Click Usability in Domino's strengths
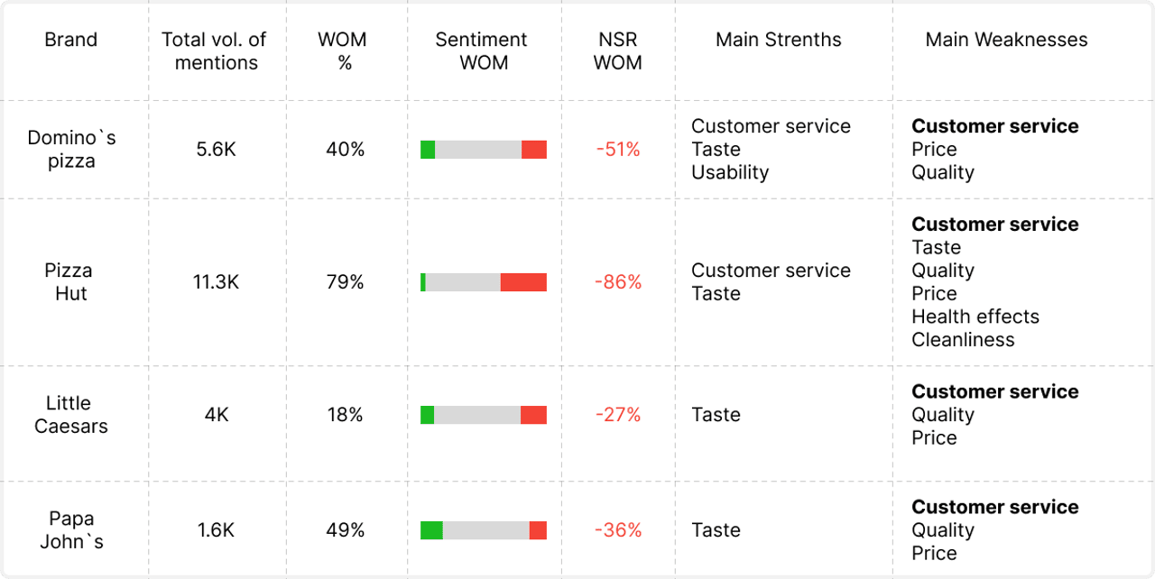The width and height of the screenshot is (1155, 579). (730, 172)
